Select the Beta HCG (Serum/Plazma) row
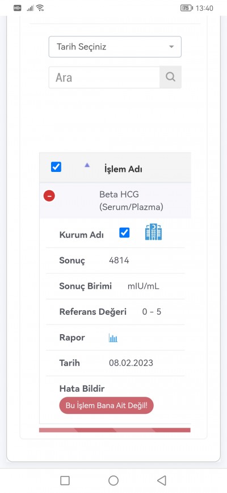This screenshot has height=493, width=227. [115, 200]
